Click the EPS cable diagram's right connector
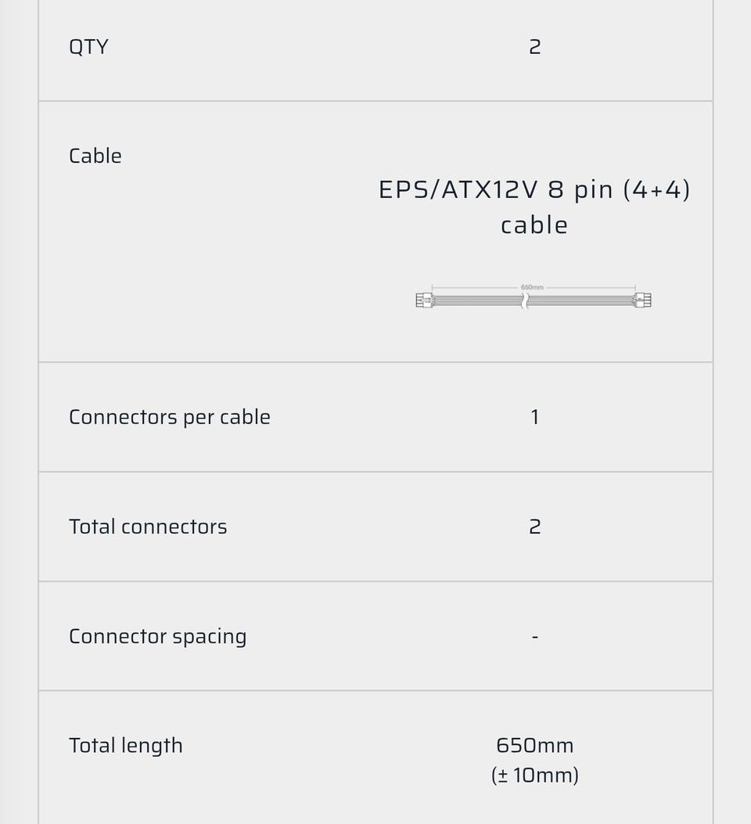 coord(642,300)
